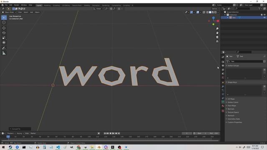Activate the Cursor tool
Viewport: 267px width, 150px height.
[x=4, y=22]
